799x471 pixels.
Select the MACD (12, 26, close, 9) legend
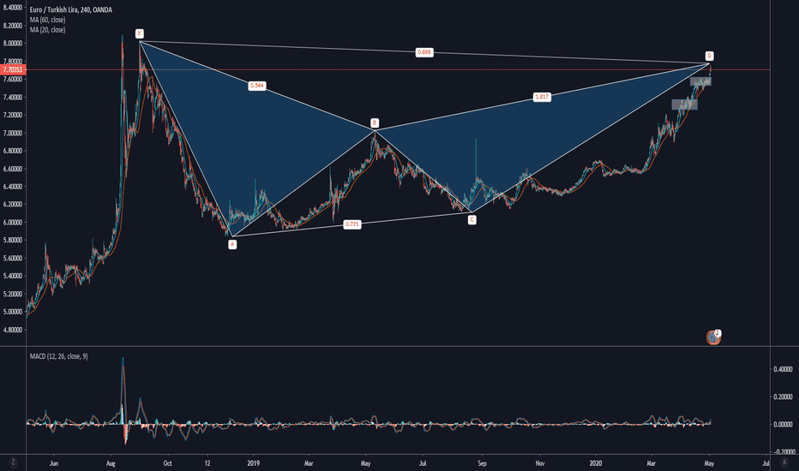click(x=58, y=356)
